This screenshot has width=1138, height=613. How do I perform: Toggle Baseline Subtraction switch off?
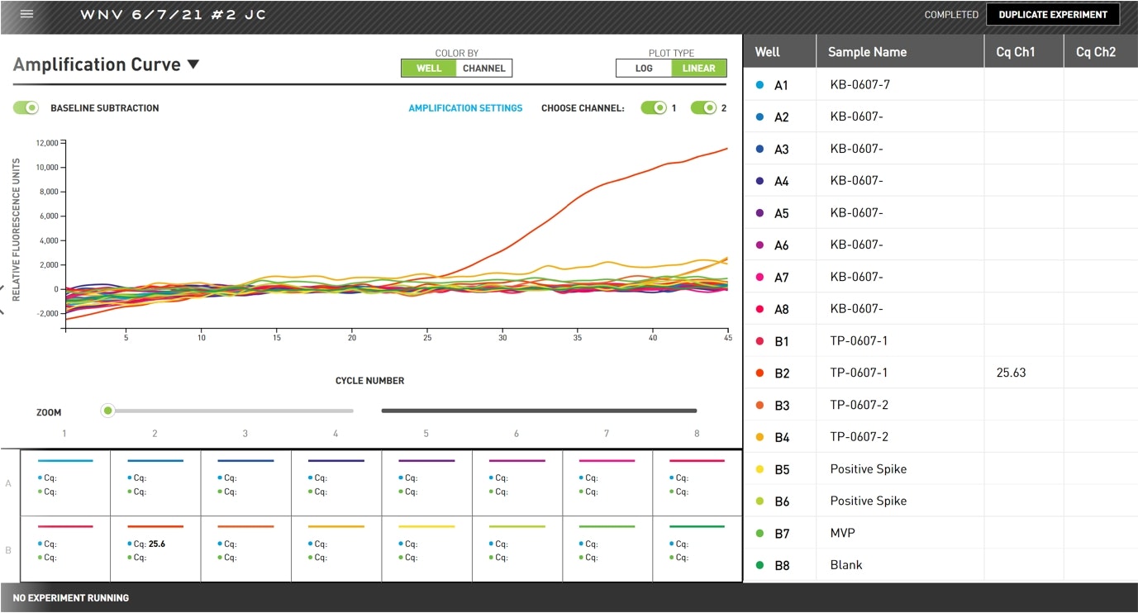click(26, 108)
